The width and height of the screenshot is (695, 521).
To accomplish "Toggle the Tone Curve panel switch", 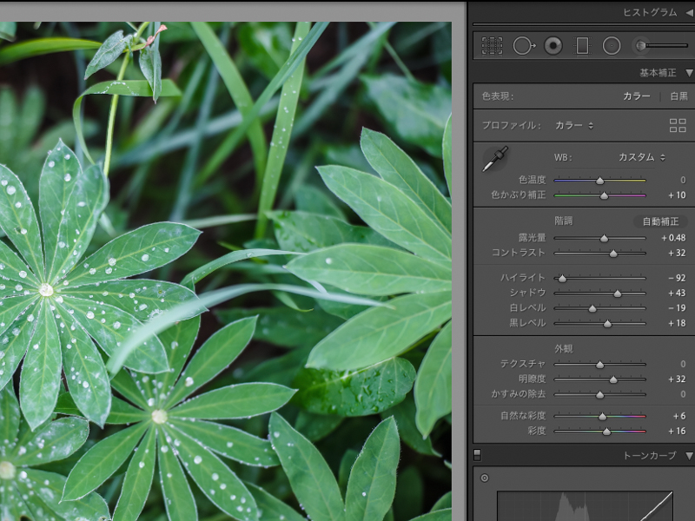I will [x=477, y=455].
